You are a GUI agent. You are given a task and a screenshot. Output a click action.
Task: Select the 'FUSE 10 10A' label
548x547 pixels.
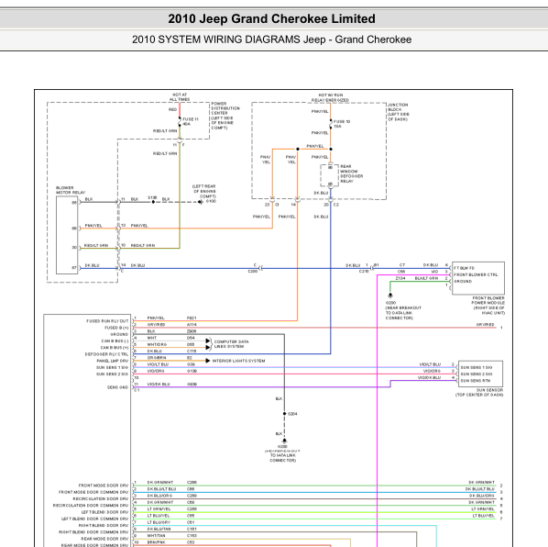coord(342,124)
